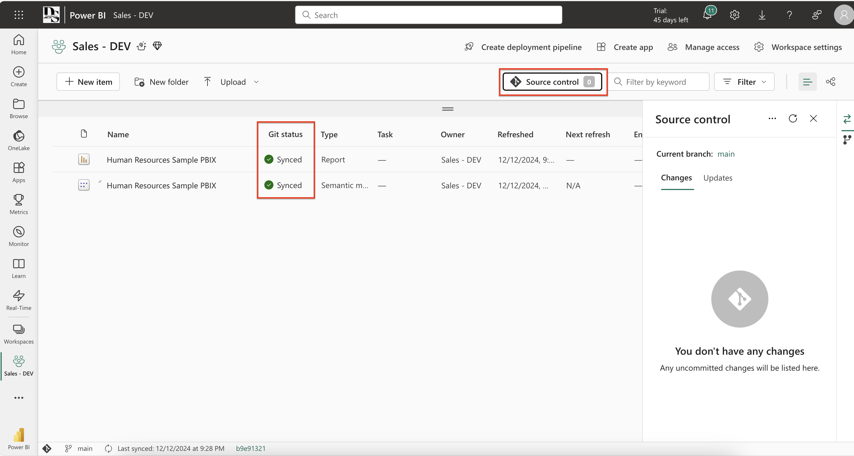The image size is (854, 456).
Task: Click the task flow icon beside workspace title
Action: tap(142, 46)
